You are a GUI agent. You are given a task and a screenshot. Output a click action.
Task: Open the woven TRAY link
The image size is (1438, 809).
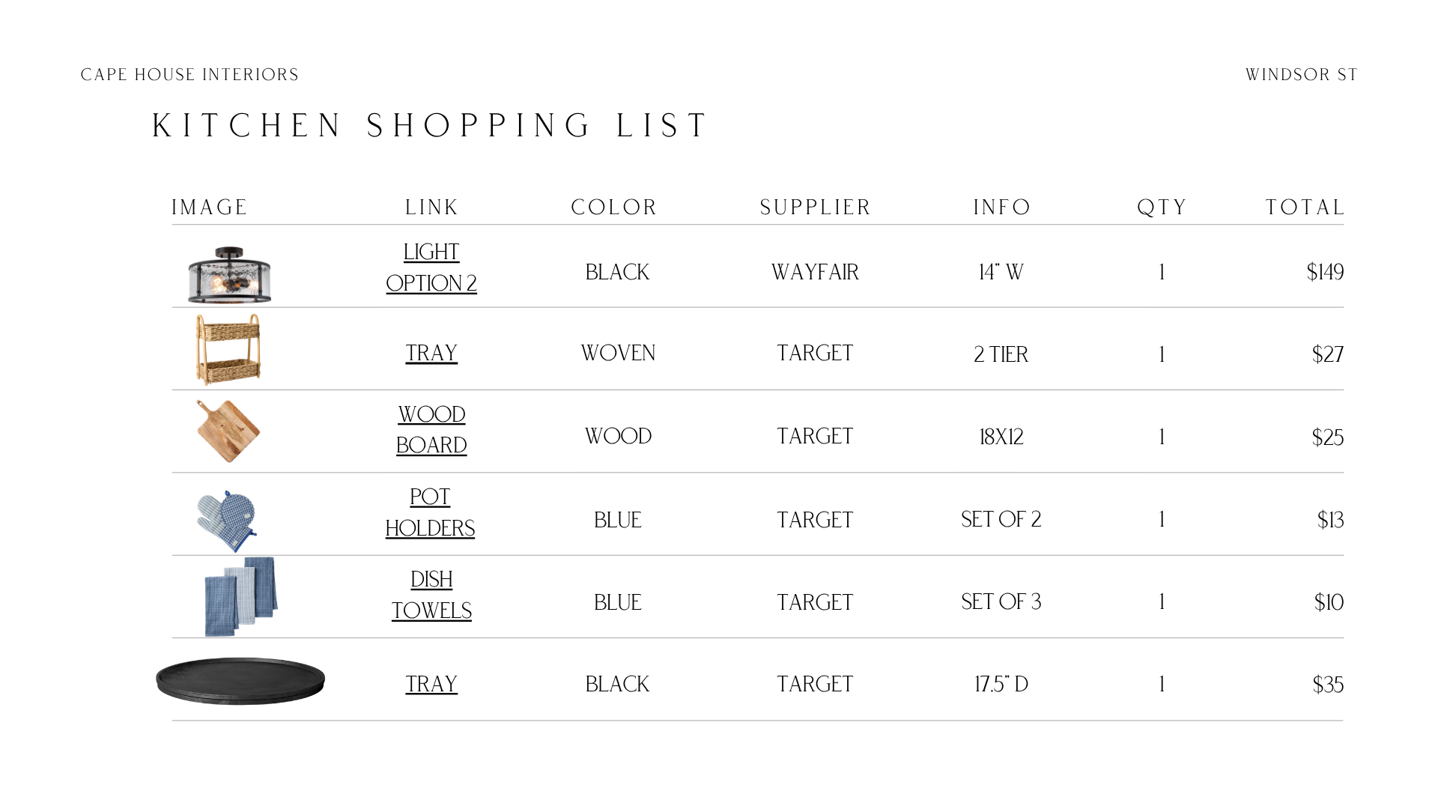click(431, 353)
